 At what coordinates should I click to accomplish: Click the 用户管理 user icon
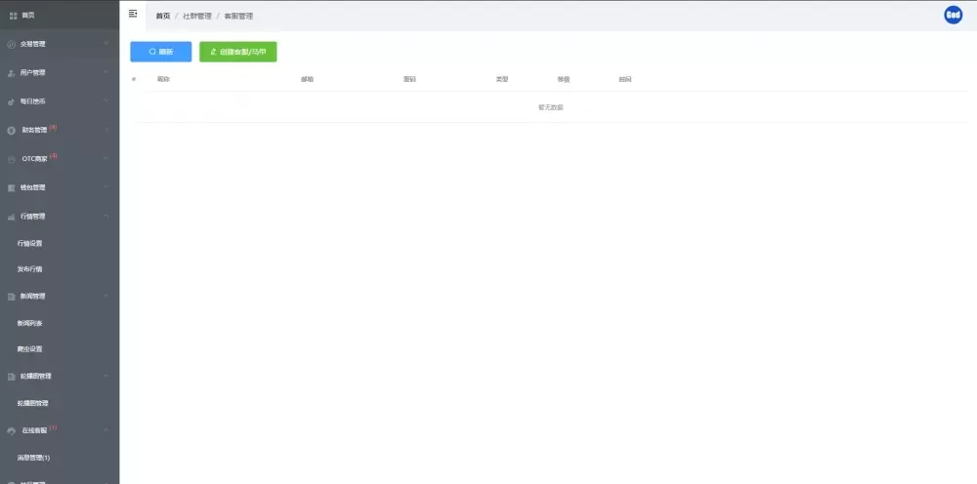[x=12, y=72]
